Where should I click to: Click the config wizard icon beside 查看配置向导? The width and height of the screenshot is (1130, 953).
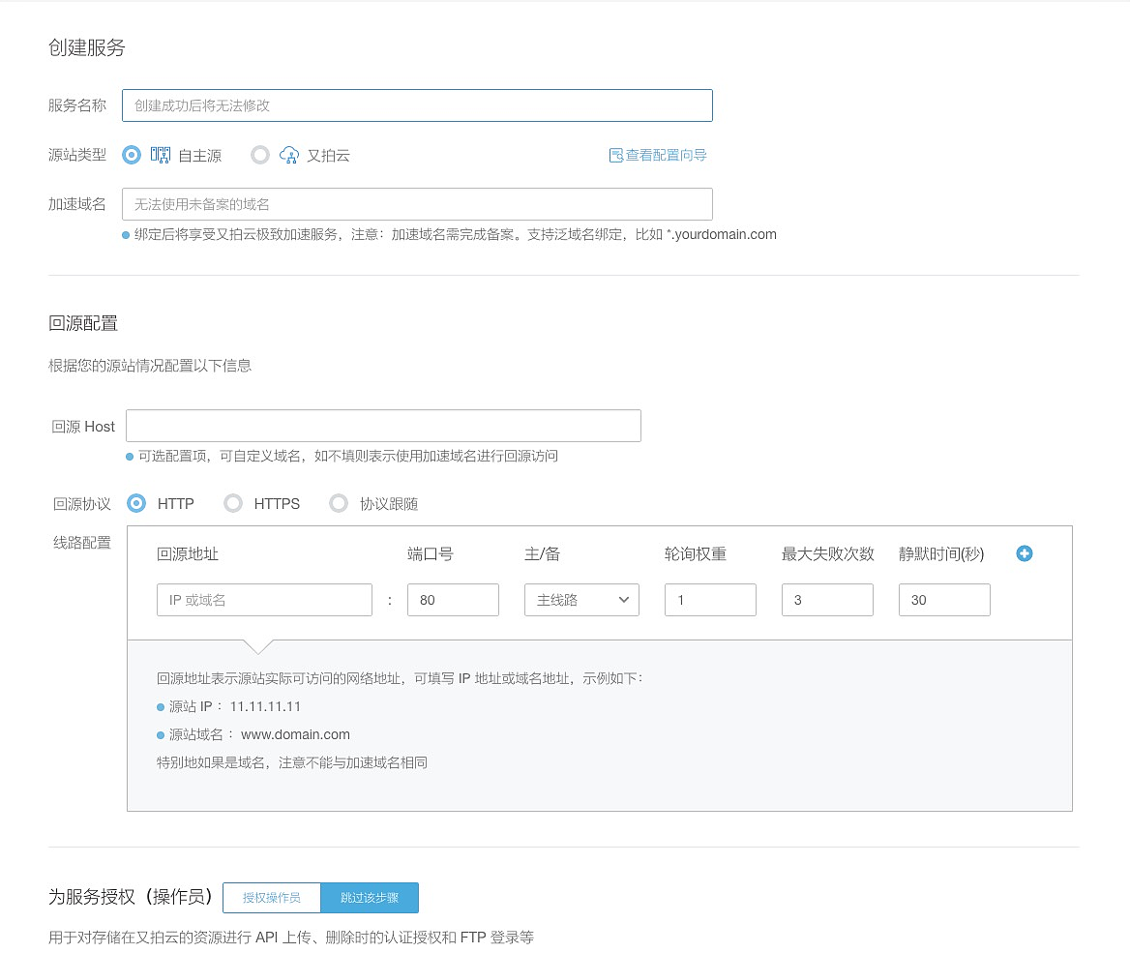(615, 155)
